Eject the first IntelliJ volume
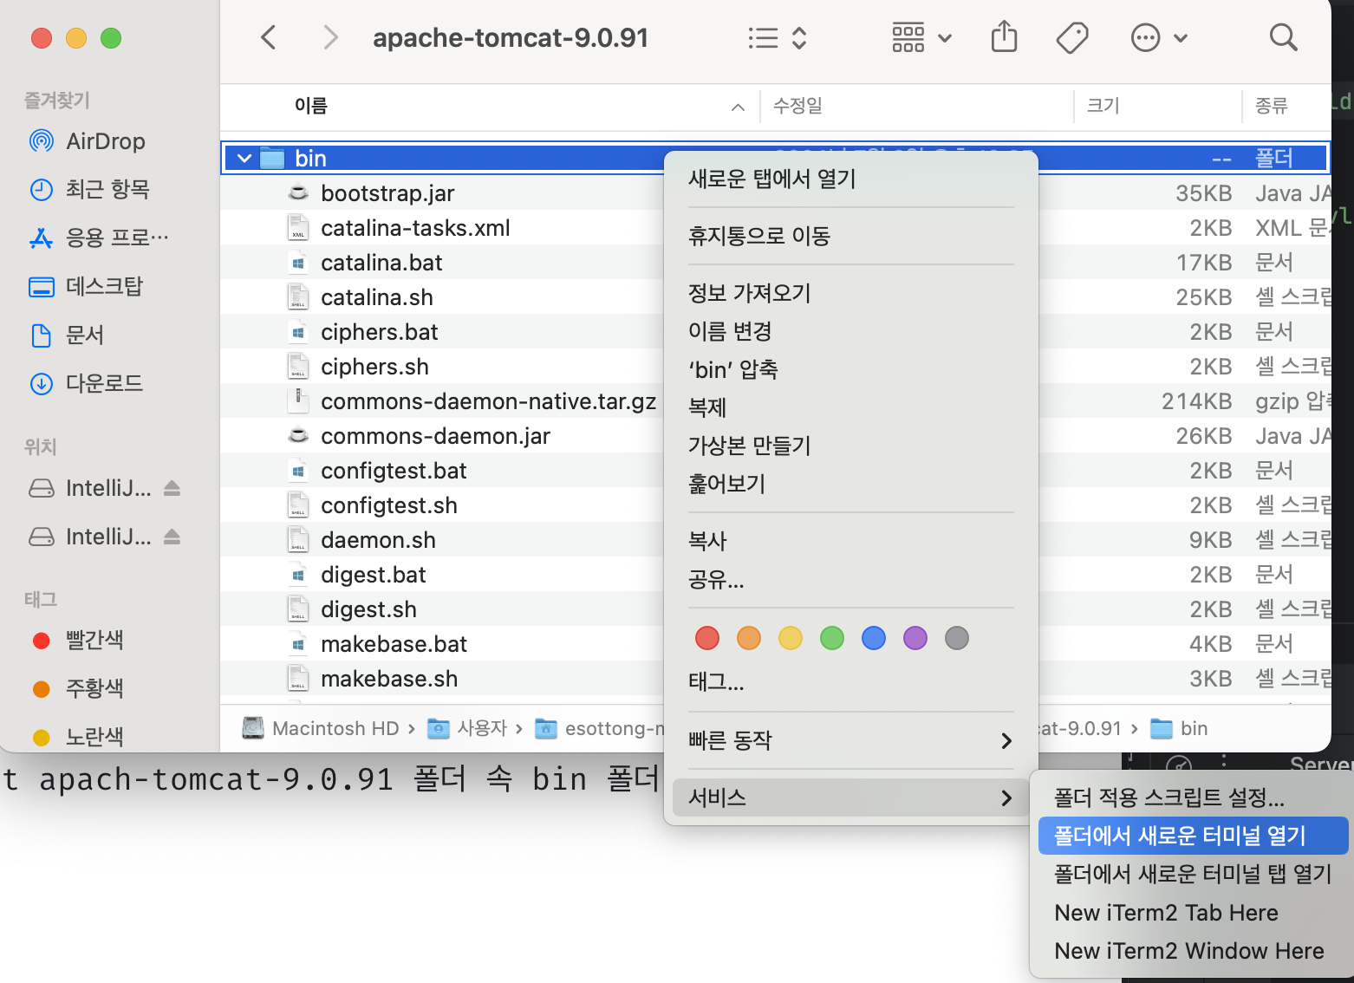This screenshot has height=983, width=1354. pyautogui.click(x=173, y=488)
